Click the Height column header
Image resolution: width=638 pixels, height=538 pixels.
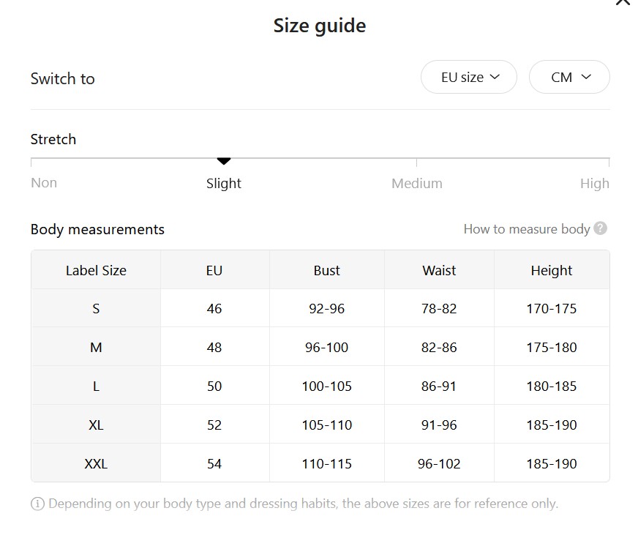552,270
